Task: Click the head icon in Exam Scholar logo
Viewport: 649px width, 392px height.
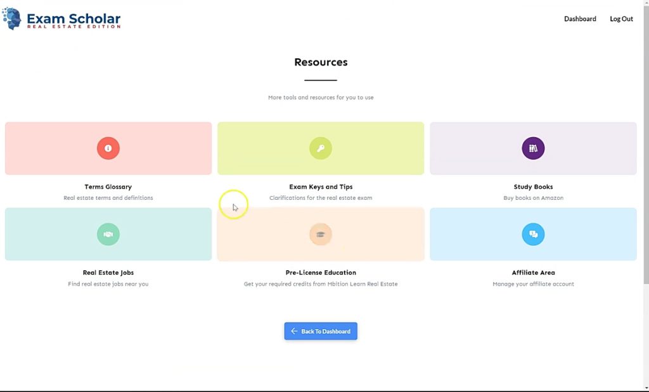Action: [12, 18]
